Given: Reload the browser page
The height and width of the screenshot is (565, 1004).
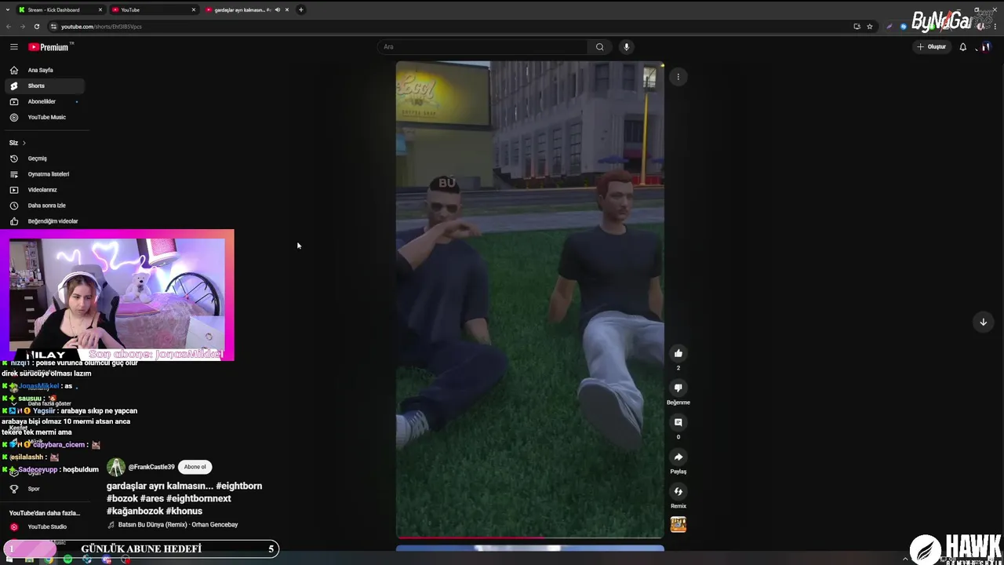Looking at the screenshot, I should click(x=37, y=27).
